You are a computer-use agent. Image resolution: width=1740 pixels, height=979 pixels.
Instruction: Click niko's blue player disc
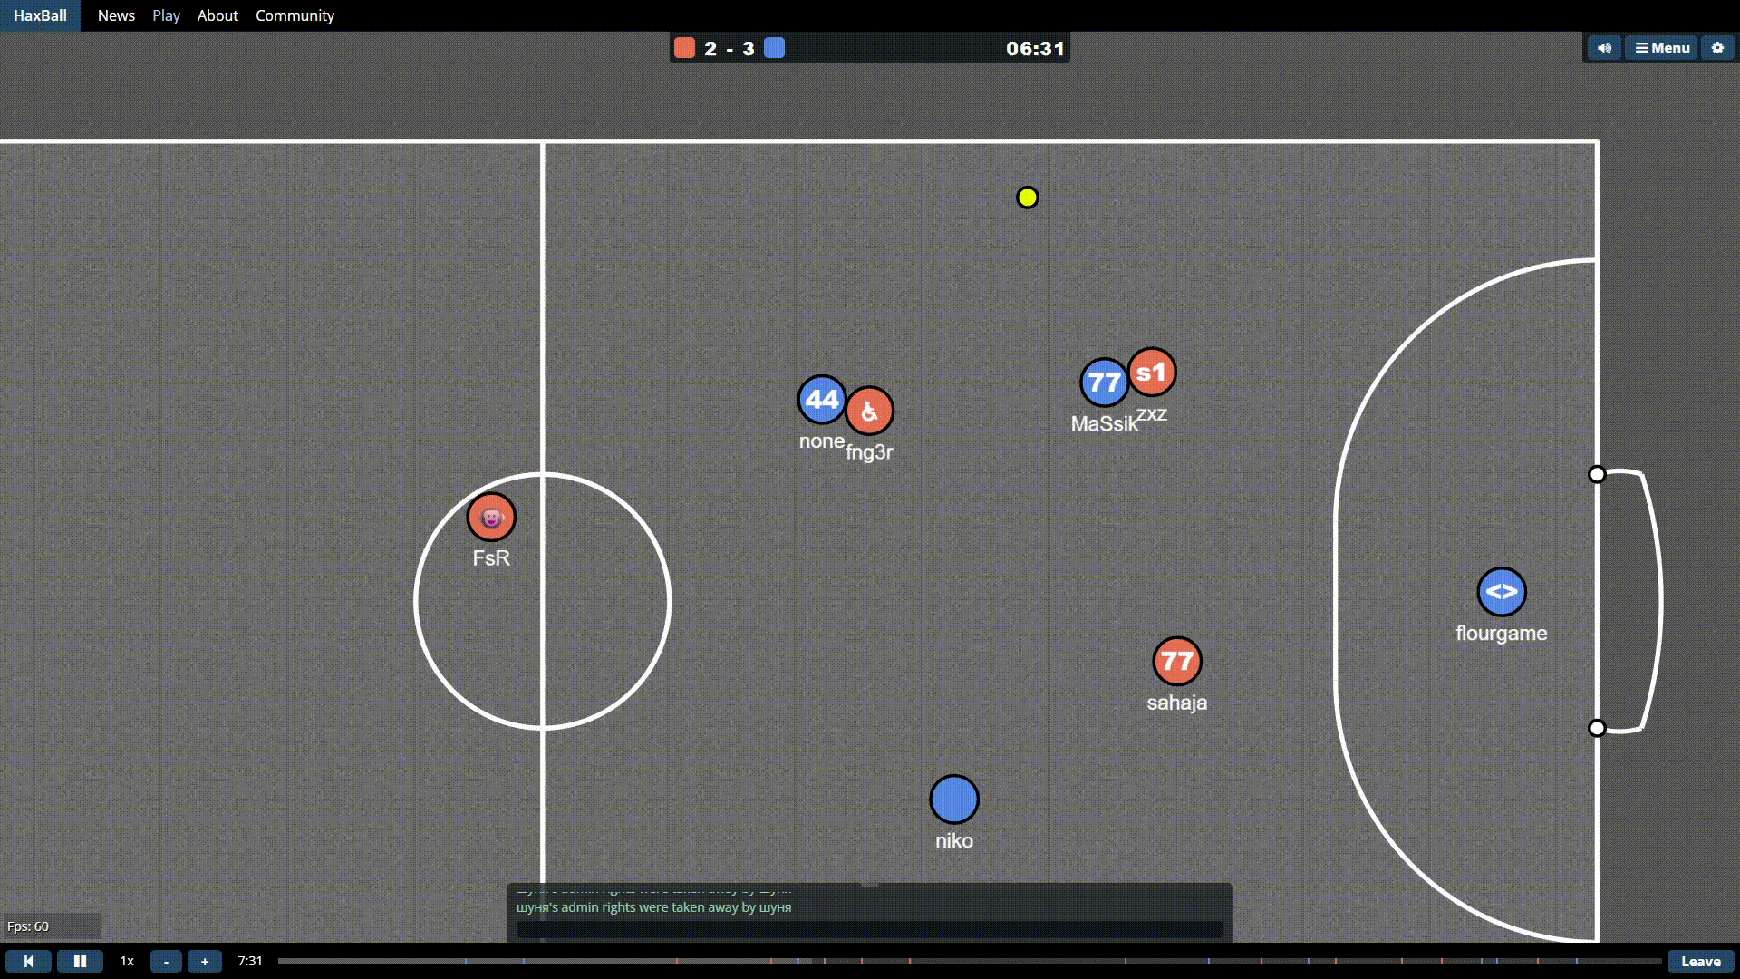click(953, 800)
